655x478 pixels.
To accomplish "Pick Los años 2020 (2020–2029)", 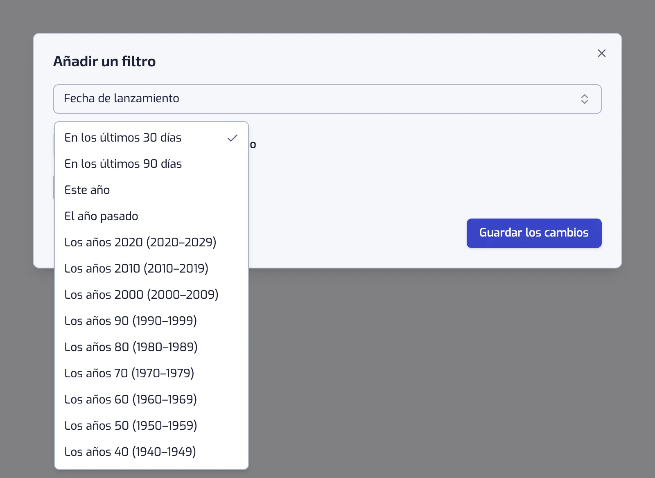I will [151, 242].
